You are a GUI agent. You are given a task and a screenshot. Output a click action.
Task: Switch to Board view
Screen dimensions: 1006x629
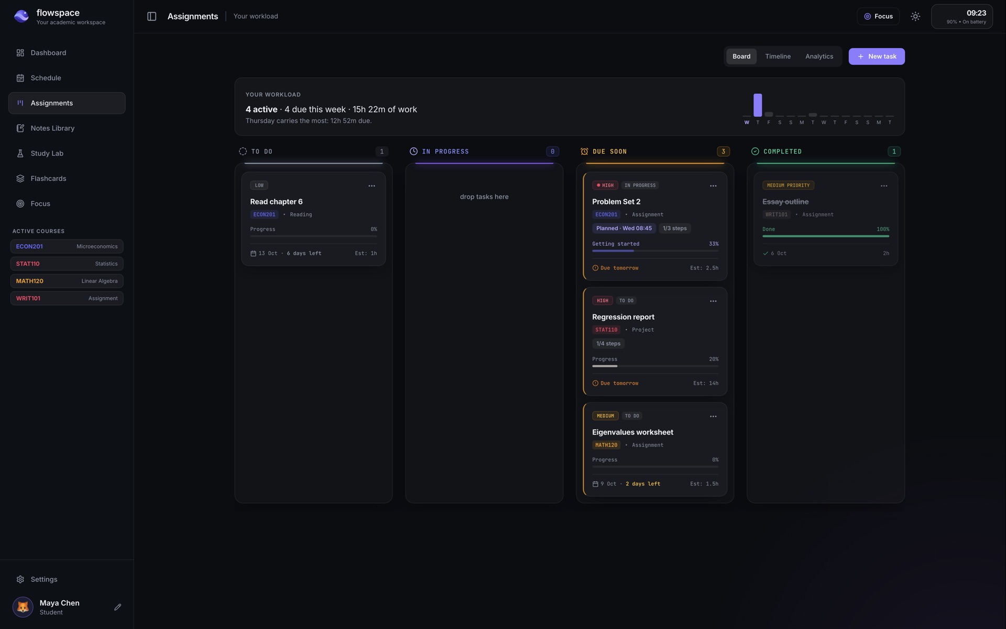pyautogui.click(x=741, y=57)
